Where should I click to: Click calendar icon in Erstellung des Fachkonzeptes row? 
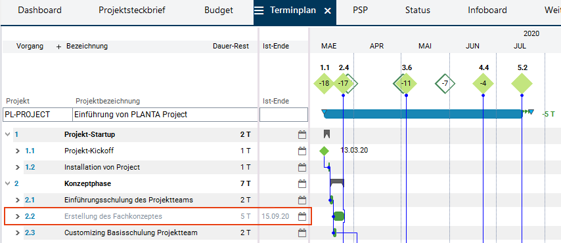[x=302, y=216]
